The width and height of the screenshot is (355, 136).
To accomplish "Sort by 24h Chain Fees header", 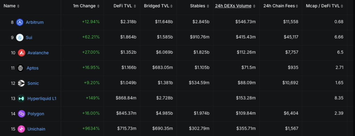I will click(281, 6).
